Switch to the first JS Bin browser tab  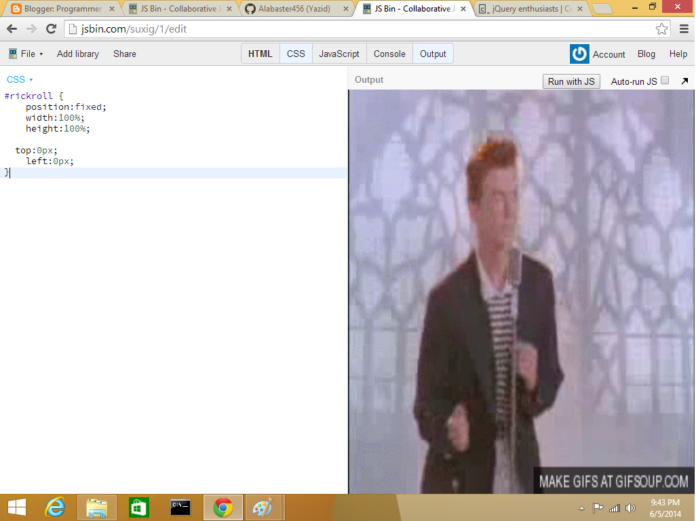point(180,9)
